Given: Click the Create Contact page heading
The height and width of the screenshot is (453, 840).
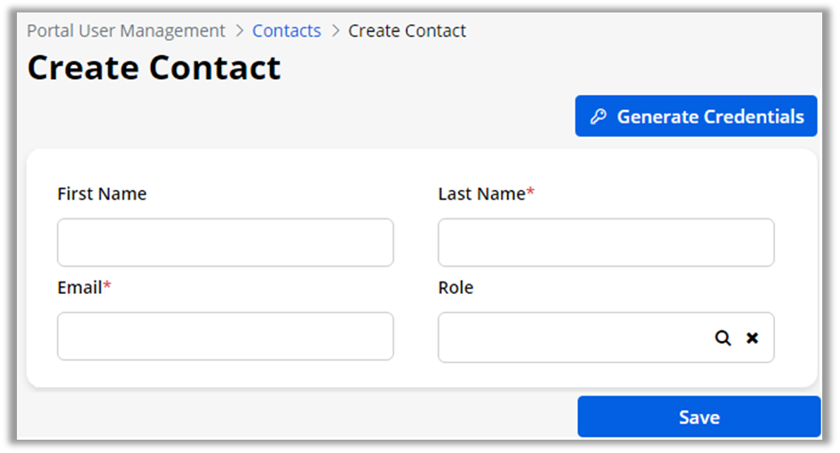Looking at the screenshot, I should point(155,68).
